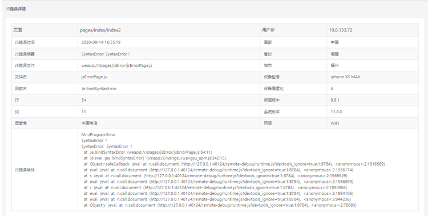Screen dimensions: 428x216
Task: Select the carrier value "中国电信"
Action: [89, 123]
